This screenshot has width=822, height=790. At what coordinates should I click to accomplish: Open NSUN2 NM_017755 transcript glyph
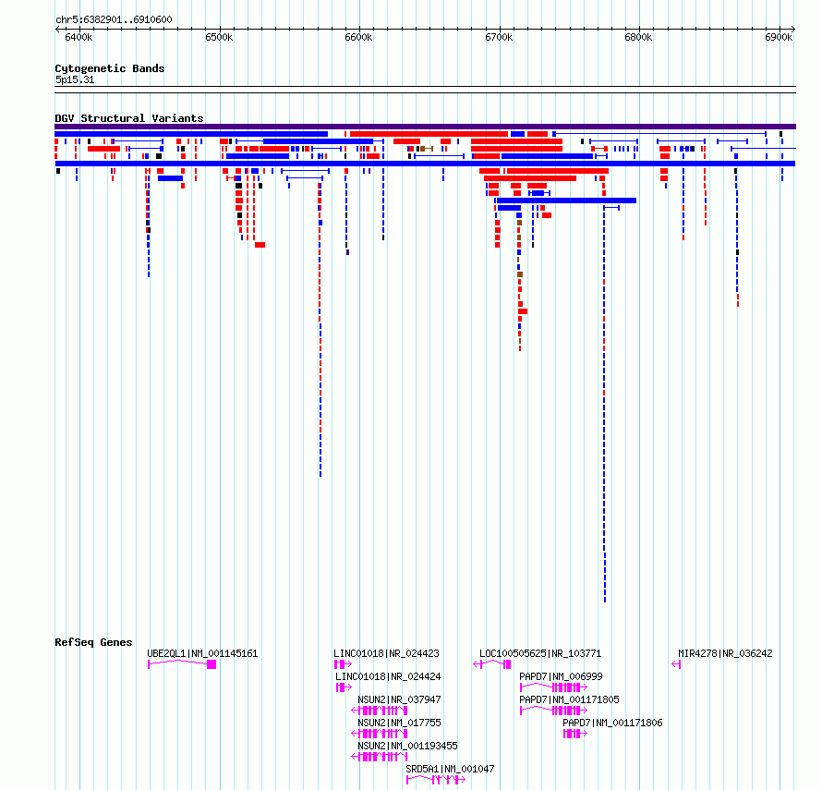point(380,734)
